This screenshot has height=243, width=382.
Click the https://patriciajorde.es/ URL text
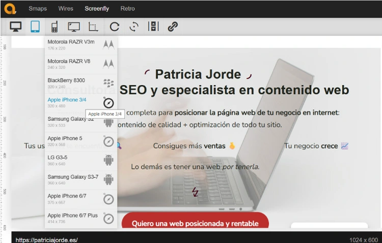click(47, 240)
